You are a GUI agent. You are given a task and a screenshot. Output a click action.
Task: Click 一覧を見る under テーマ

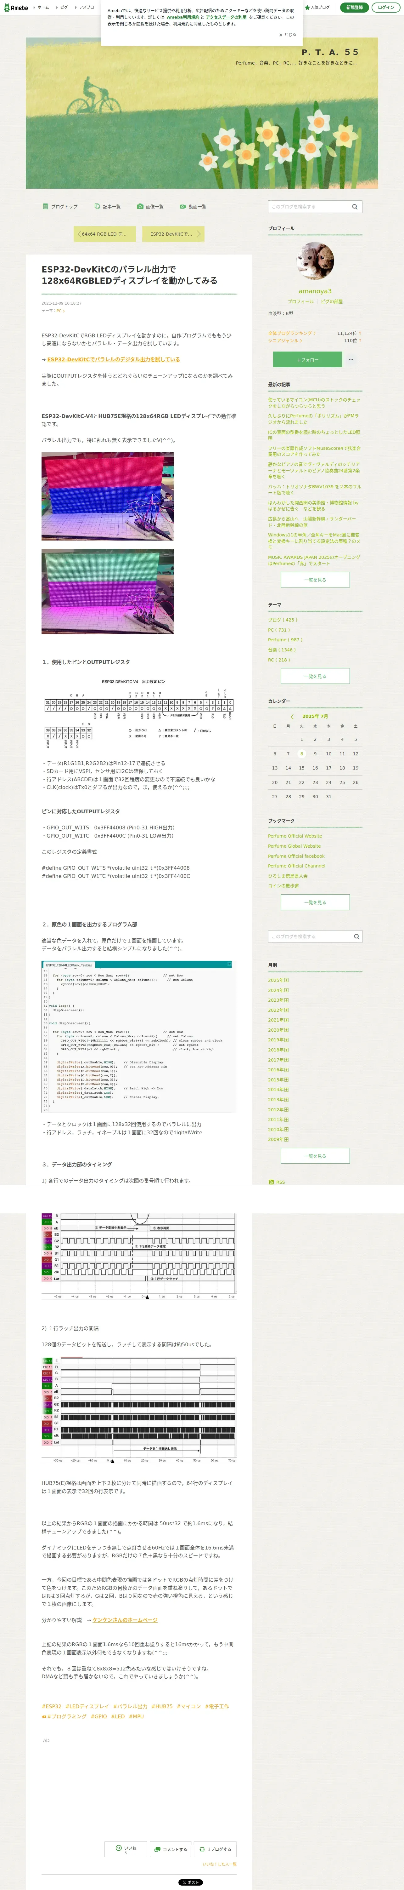click(315, 677)
